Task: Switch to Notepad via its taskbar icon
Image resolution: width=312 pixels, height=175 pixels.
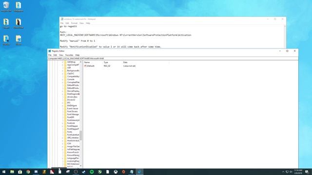Action: pos(132,172)
